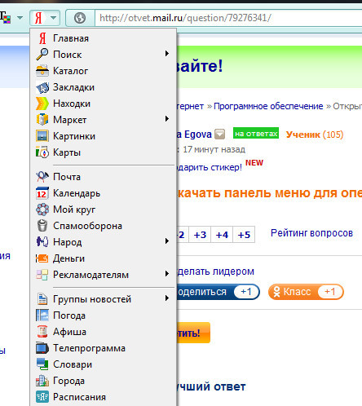Image resolution: width=362 pixels, height=406 pixels.
Task: Click the orange button under the question
Action: pos(193,333)
